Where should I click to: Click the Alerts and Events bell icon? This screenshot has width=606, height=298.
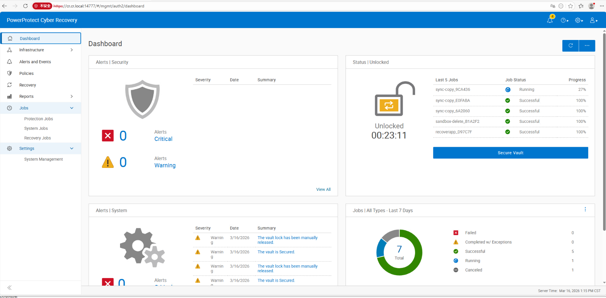coord(10,62)
